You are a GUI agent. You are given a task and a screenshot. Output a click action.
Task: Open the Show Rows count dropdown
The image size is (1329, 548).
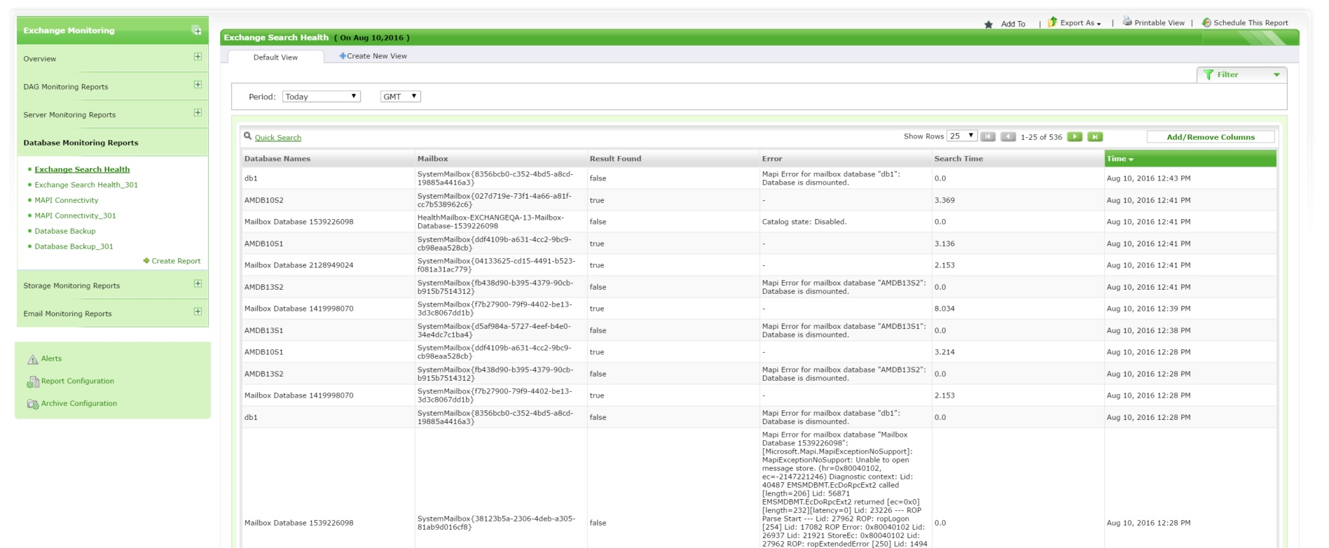961,136
